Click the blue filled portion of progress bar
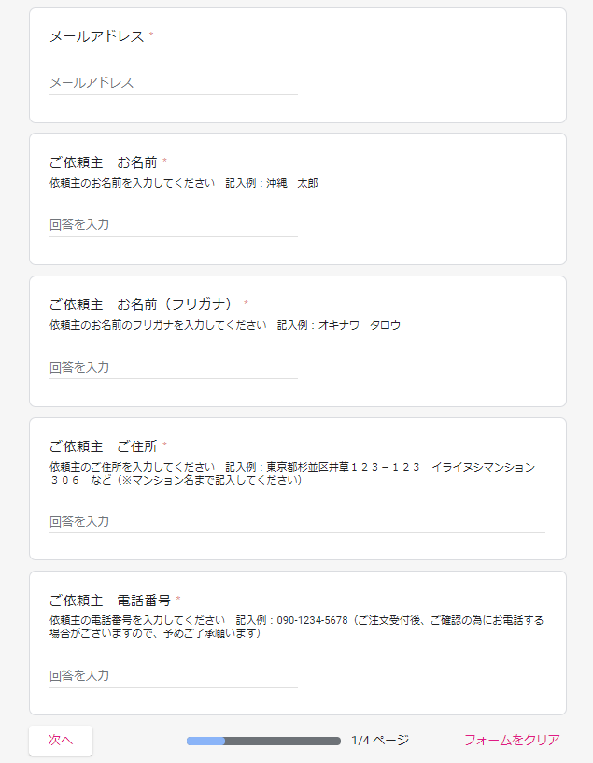Image resolution: width=593 pixels, height=763 pixels. [205, 740]
